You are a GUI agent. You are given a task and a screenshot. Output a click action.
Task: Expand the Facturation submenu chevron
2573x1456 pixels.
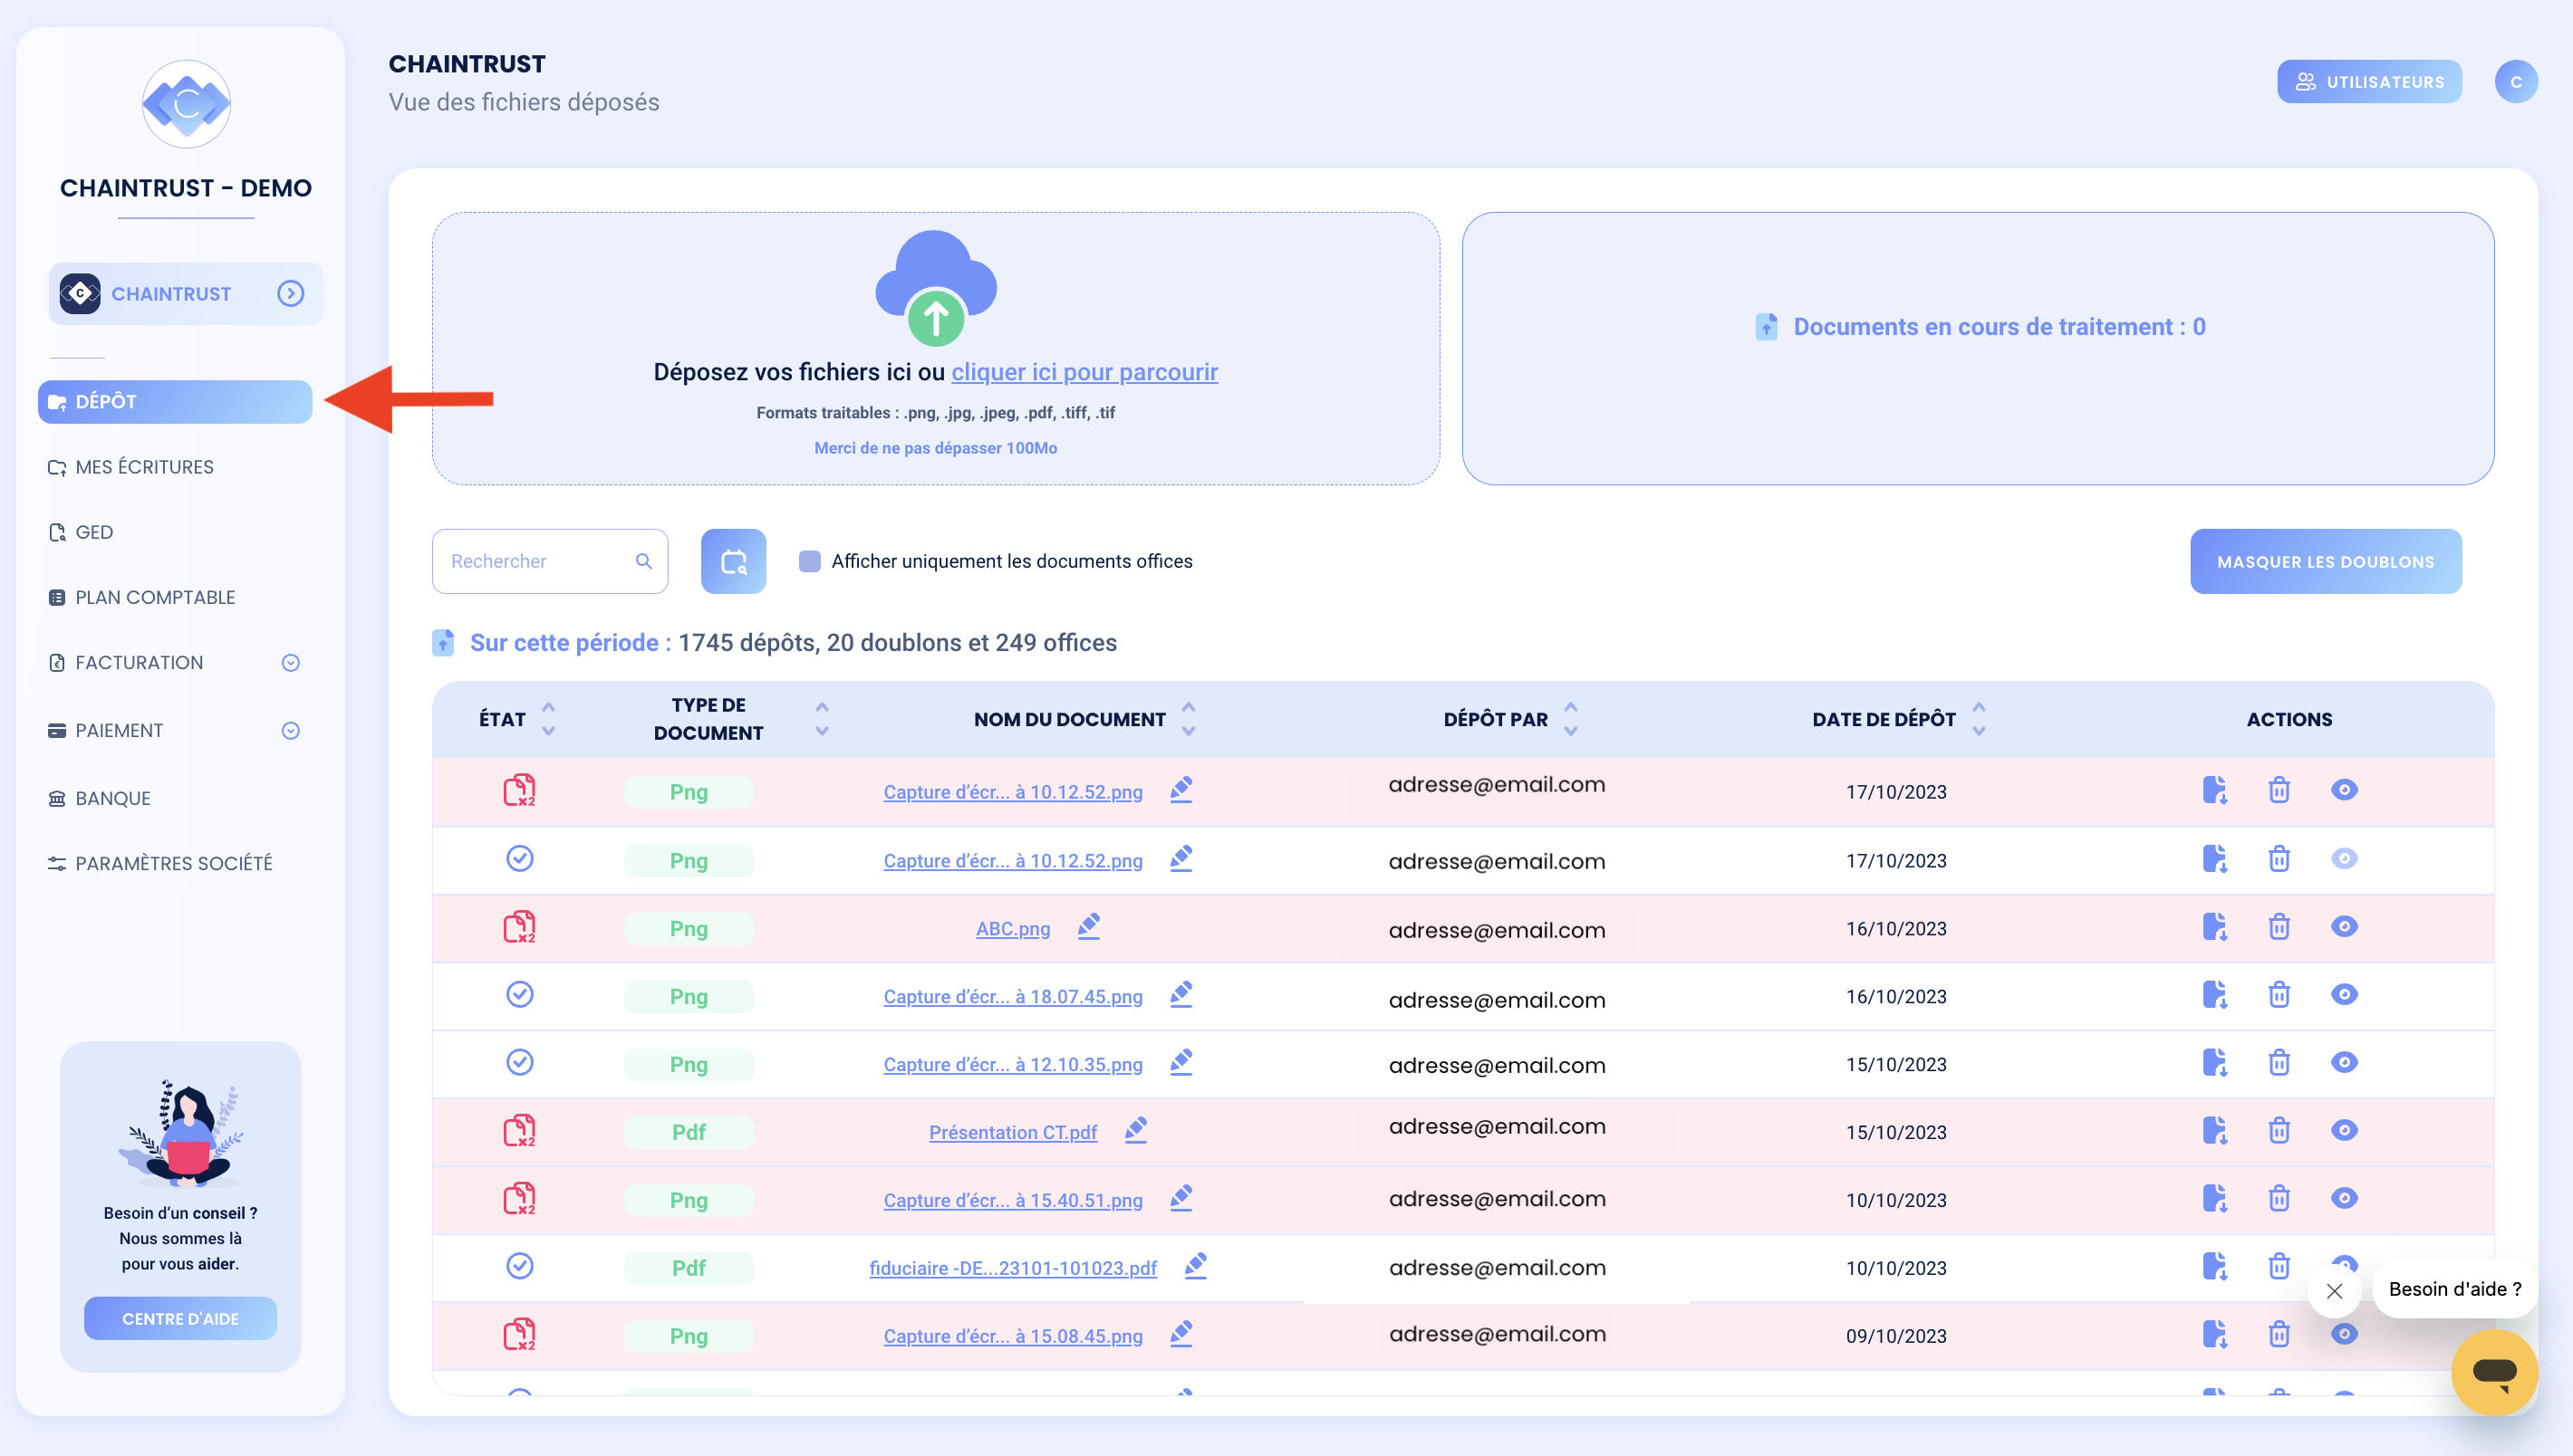[290, 663]
